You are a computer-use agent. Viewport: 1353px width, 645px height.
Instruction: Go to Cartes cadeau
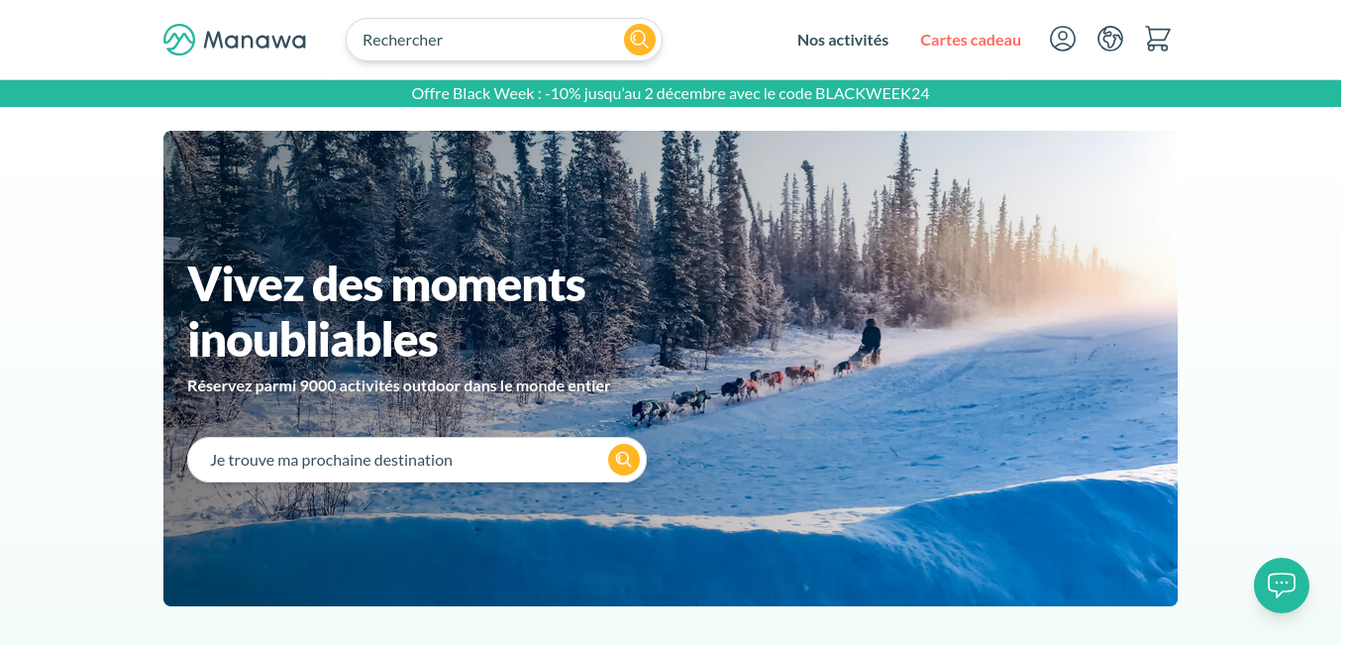click(971, 40)
